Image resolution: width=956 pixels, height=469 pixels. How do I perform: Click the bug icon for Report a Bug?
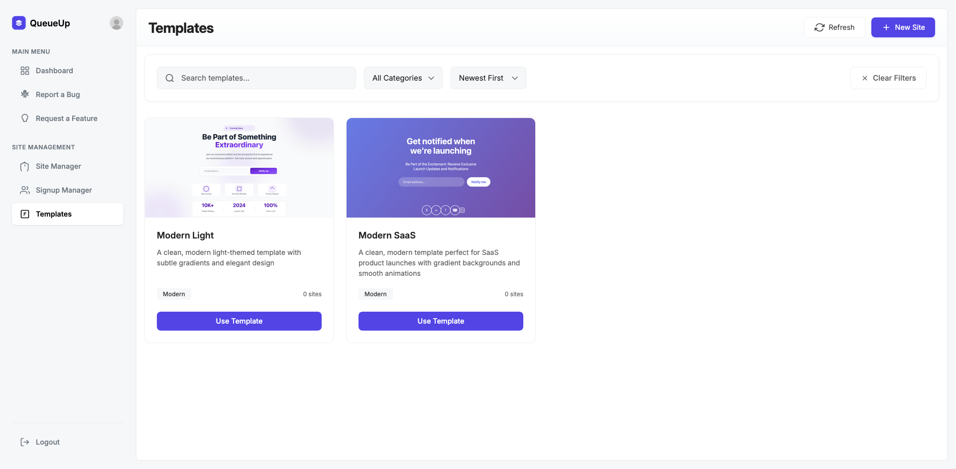[25, 95]
